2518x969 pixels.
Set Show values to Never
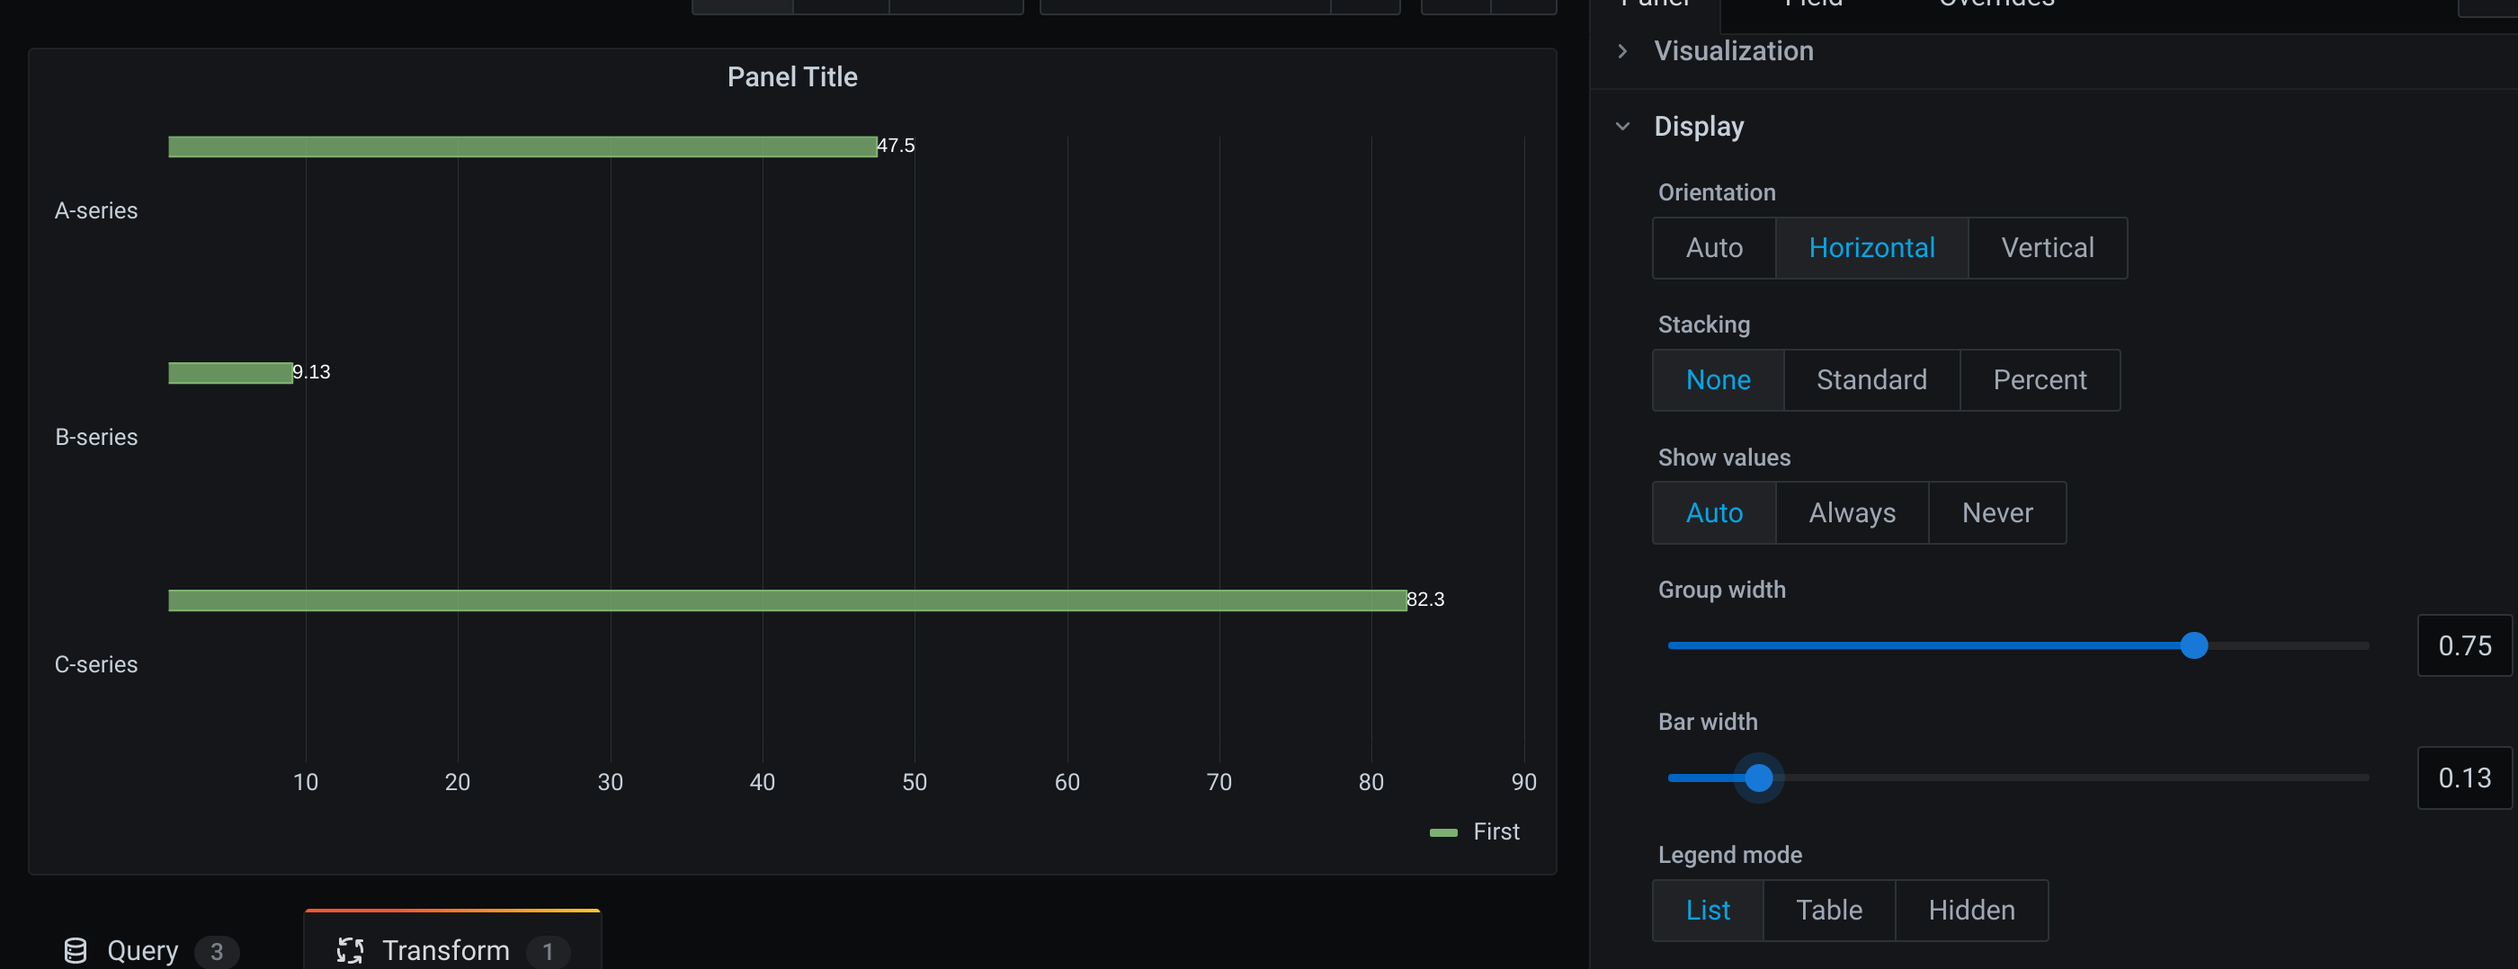click(1997, 513)
